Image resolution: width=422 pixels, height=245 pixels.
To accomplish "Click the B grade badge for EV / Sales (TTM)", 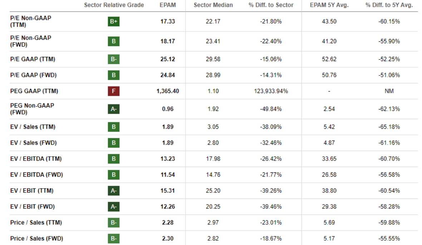I will (x=114, y=127).
